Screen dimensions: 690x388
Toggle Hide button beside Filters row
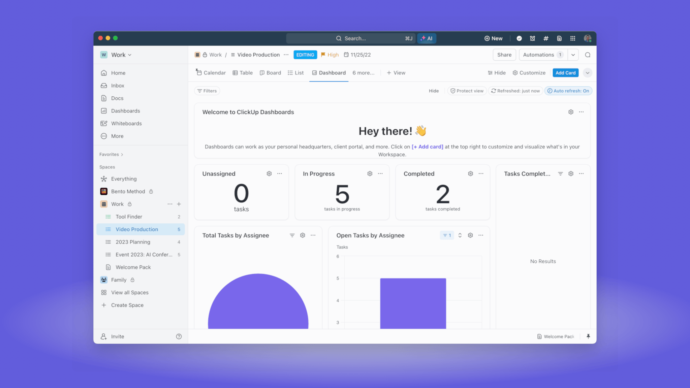434,91
